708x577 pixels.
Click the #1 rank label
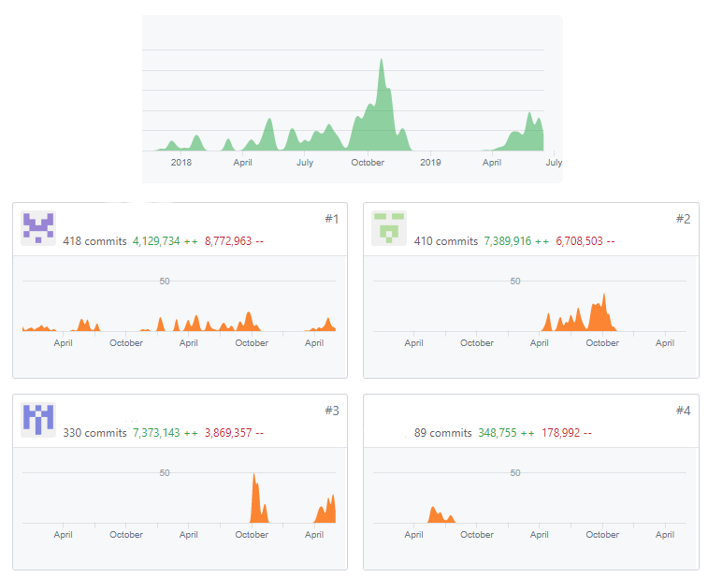click(x=332, y=219)
